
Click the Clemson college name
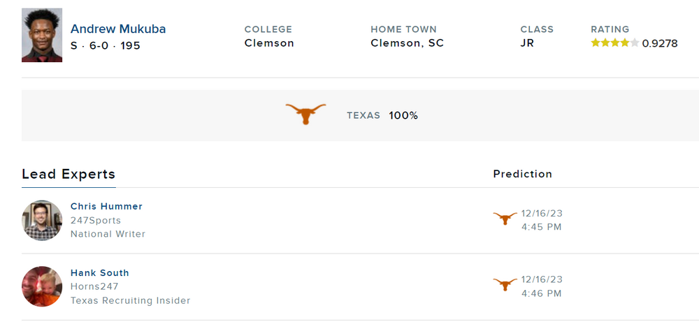click(269, 43)
